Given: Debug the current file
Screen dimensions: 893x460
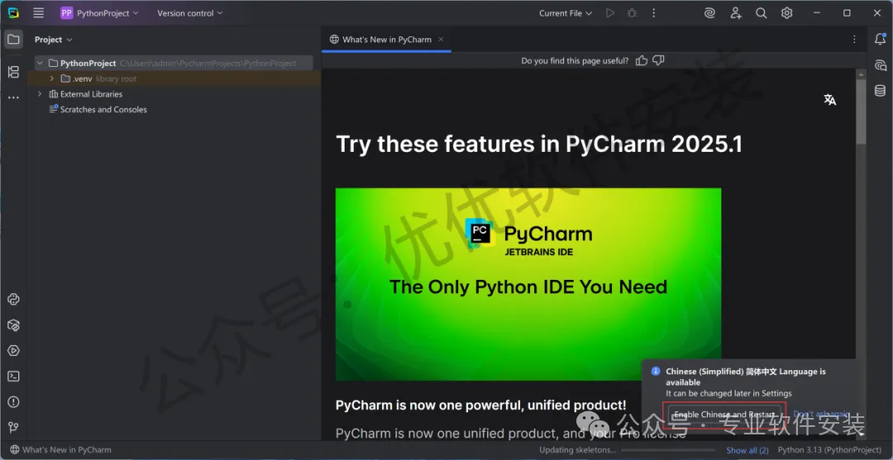Looking at the screenshot, I should click(632, 12).
